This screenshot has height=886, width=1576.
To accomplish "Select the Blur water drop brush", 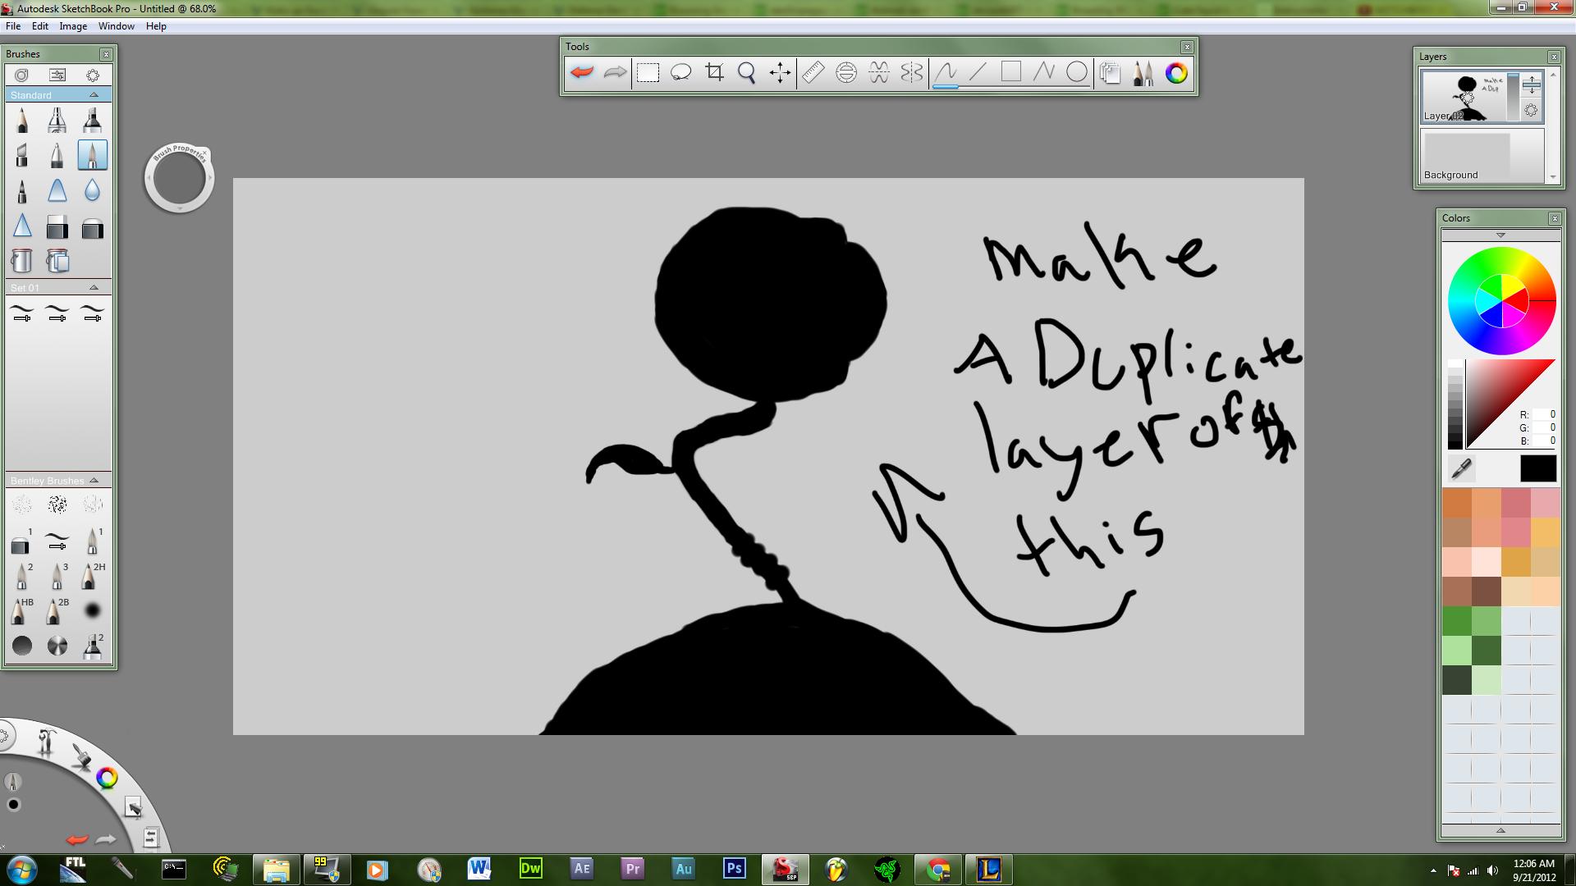I will click(x=92, y=191).
